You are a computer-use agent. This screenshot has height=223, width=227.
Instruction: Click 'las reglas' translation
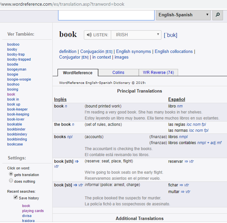tap(177, 124)
